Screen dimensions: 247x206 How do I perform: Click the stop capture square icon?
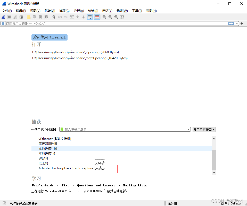tap(9, 17)
